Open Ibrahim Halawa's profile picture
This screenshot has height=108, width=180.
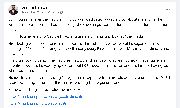click(13, 10)
